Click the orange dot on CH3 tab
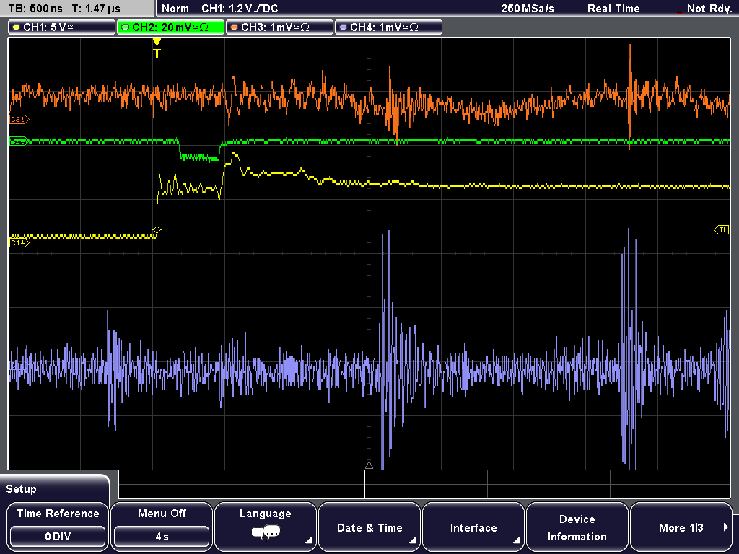The width and height of the screenshot is (739, 554). click(x=235, y=27)
